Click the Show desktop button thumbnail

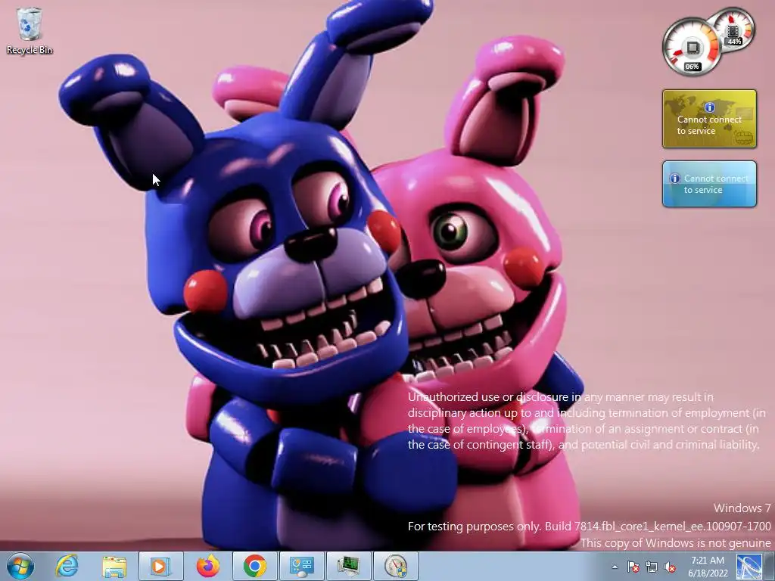point(749,567)
